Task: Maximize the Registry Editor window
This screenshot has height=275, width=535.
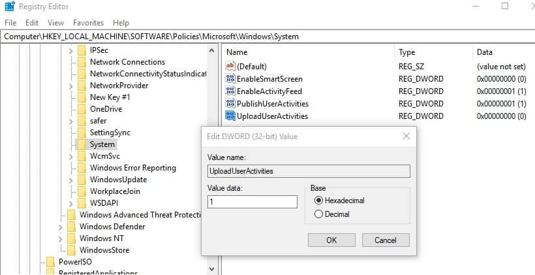Action: [505, 6]
